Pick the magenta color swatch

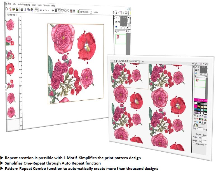196,106
